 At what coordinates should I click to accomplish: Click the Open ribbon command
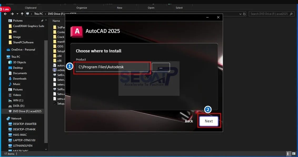click(x=151, y=8)
